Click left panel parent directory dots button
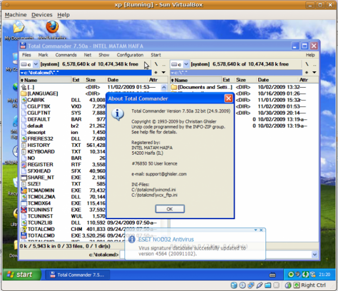Viewport: 338px width, 291px height. click(164, 64)
